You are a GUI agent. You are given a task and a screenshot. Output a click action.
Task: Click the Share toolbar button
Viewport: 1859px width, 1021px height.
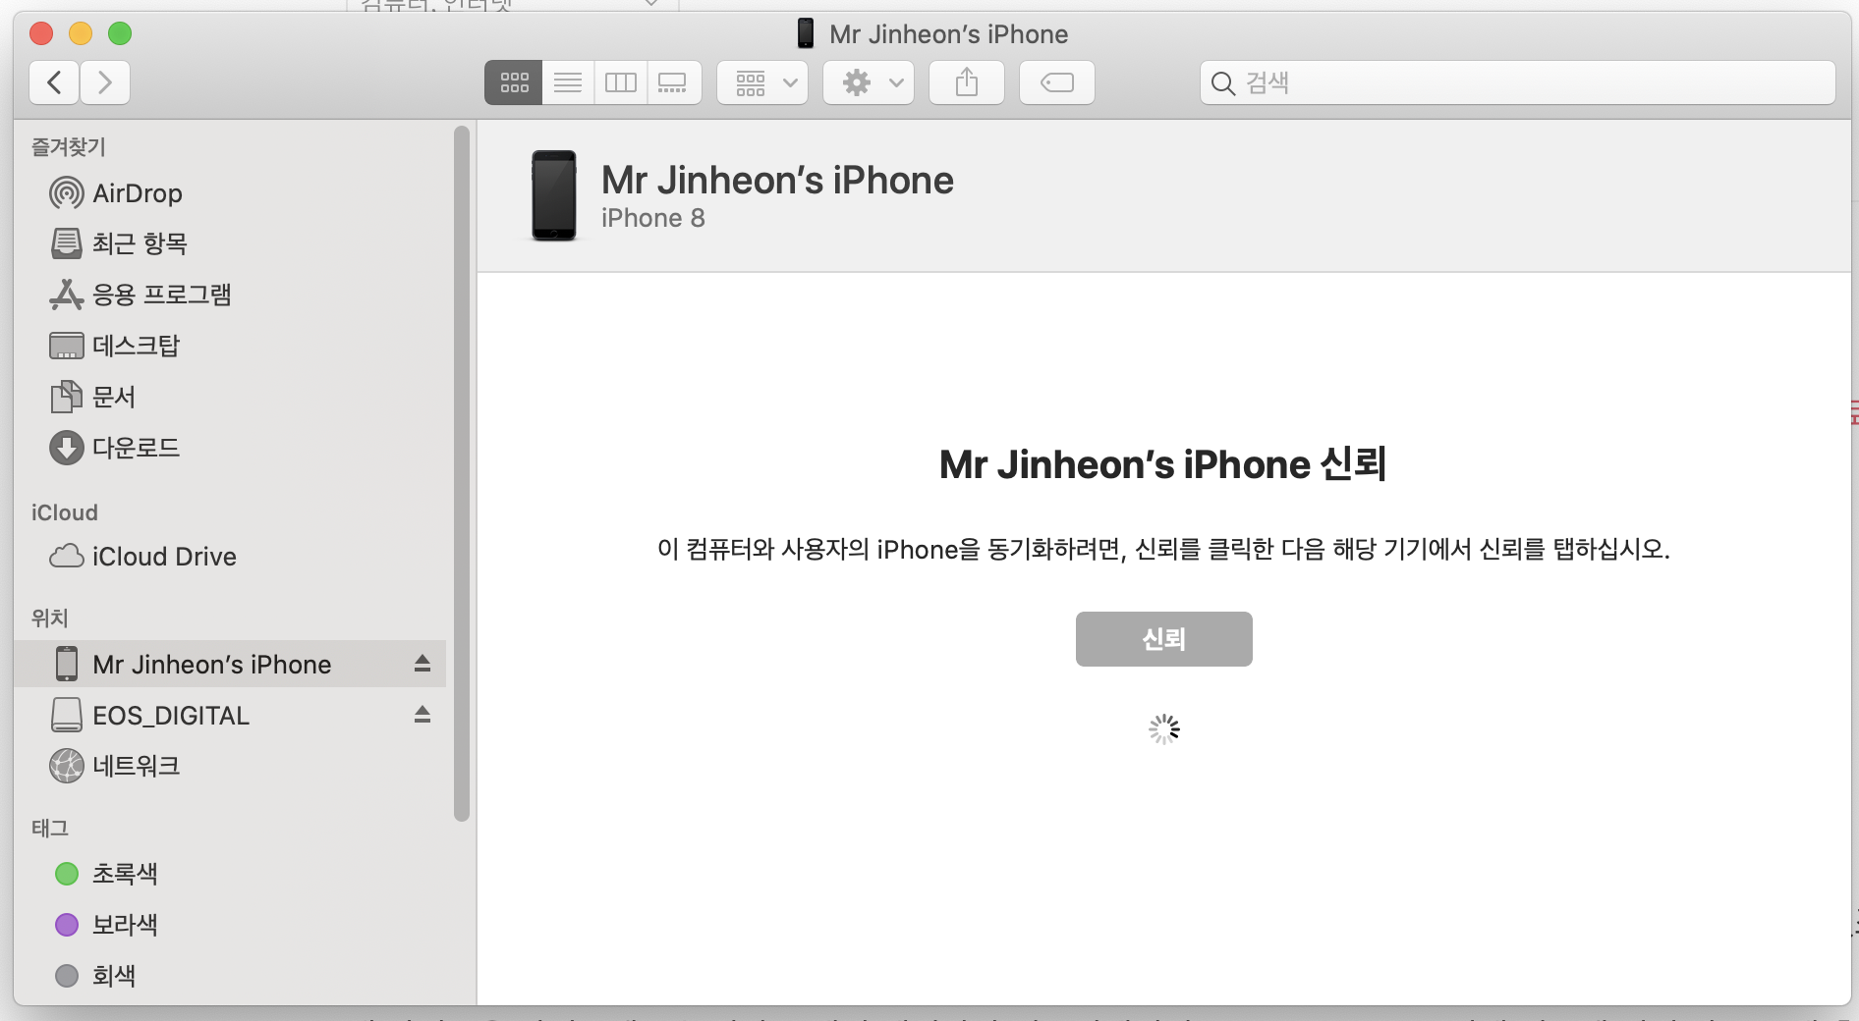[967, 82]
